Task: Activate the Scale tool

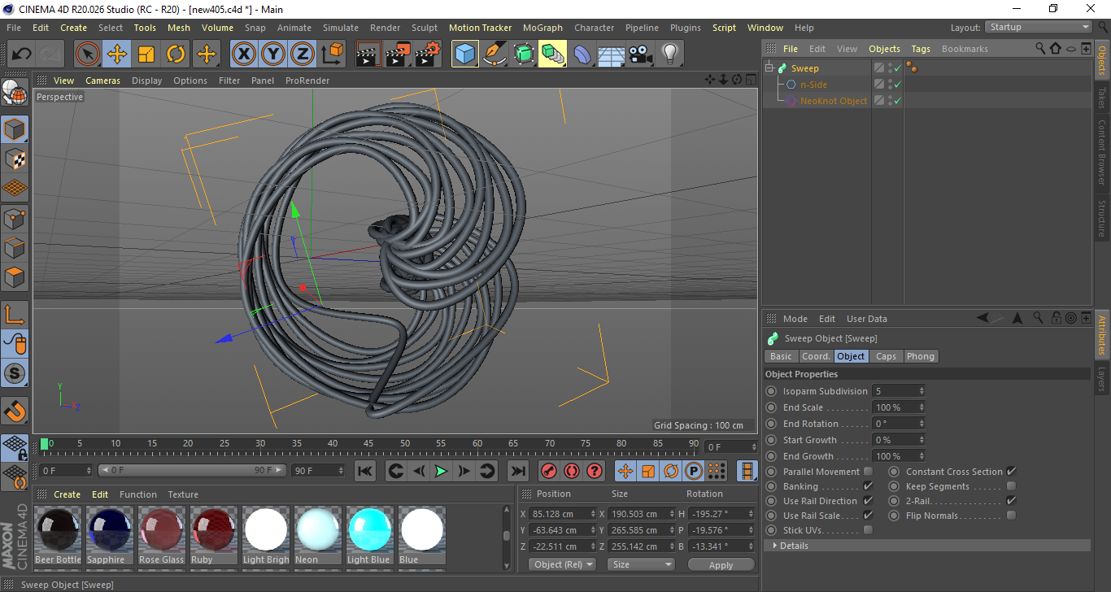Action: click(x=146, y=54)
